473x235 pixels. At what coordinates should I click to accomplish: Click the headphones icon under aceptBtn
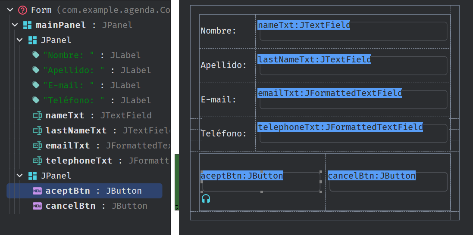(x=206, y=198)
